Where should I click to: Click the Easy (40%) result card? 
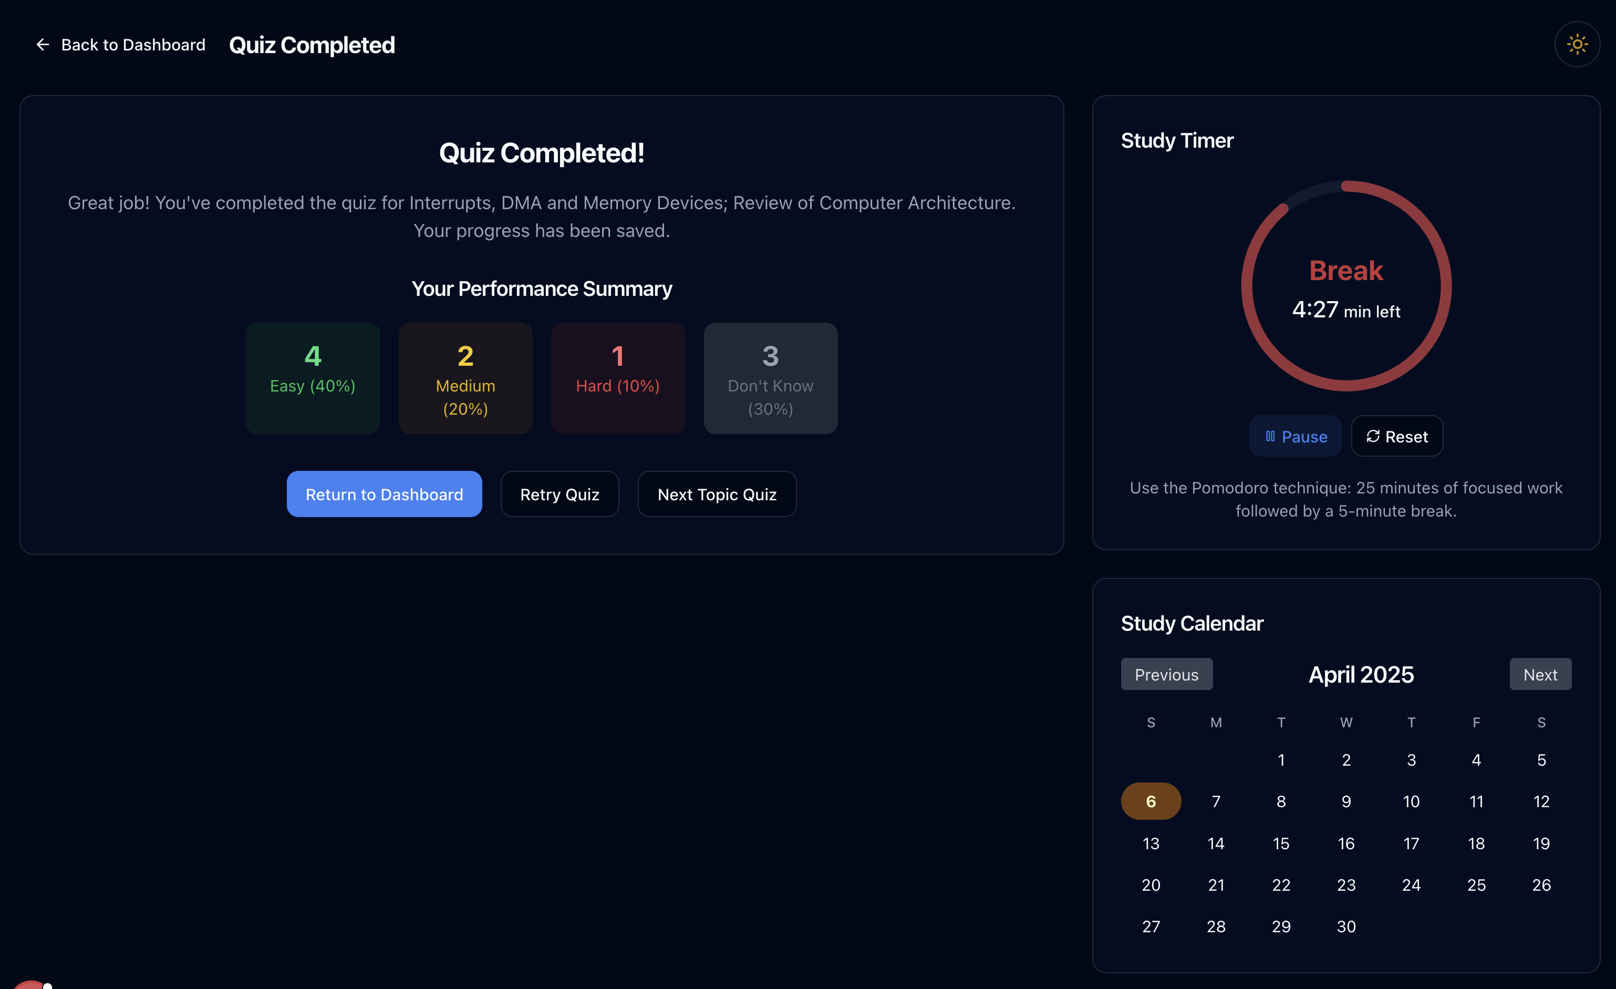312,378
